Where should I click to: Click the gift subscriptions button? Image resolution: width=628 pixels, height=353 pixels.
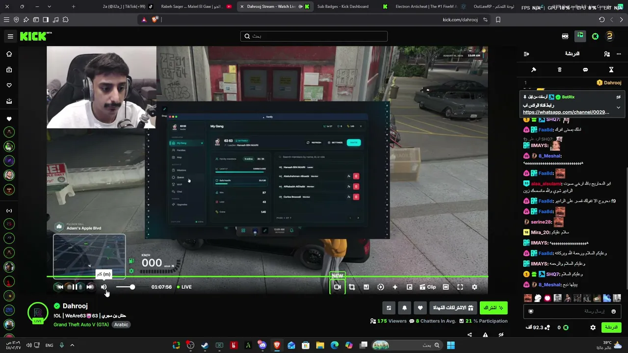click(x=453, y=308)
